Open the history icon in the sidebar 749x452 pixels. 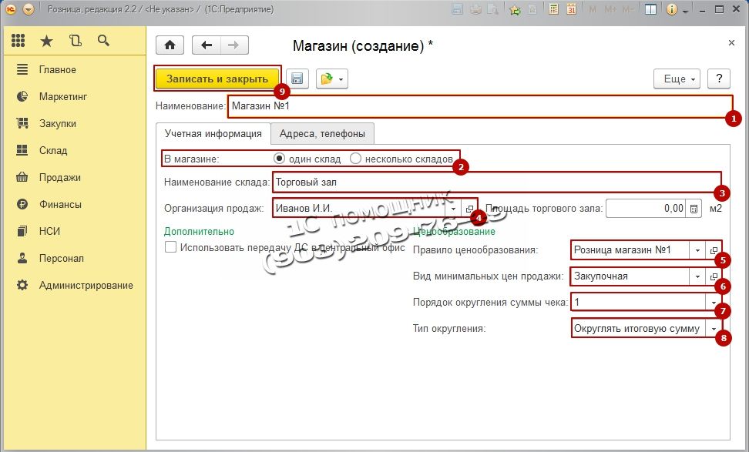pos(75,41)
